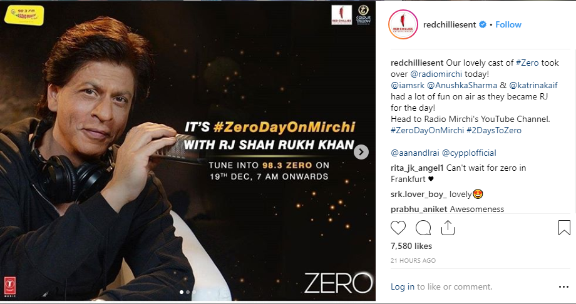
Task: Follow the redchilliesent account
Action: click(x=508, y=24)
